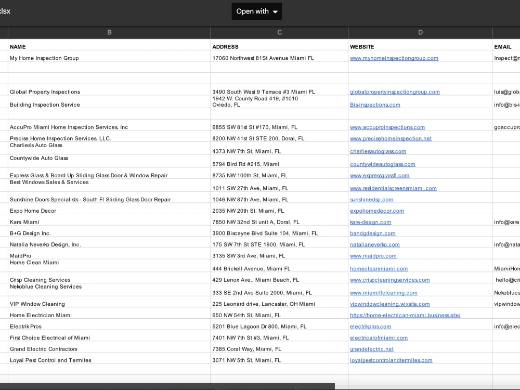
Task: Open electrikpros.com link
Action: tap(370, 327)
